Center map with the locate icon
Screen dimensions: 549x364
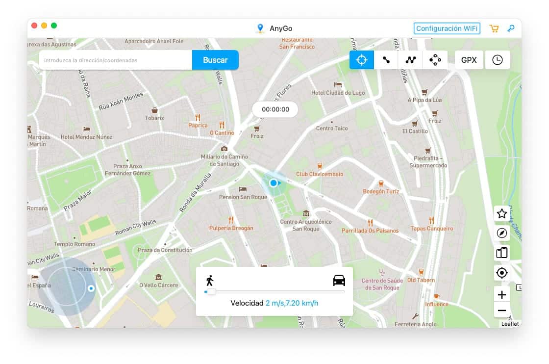(501, 273)
